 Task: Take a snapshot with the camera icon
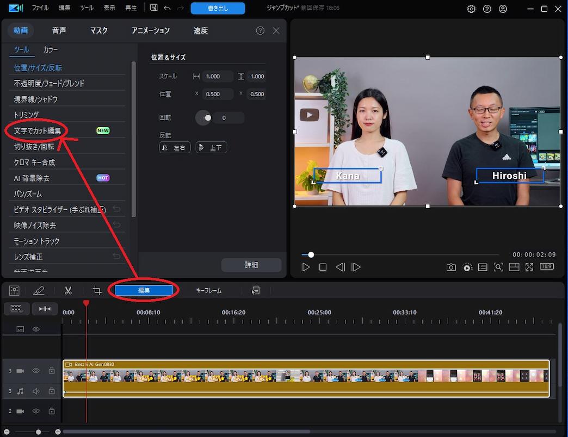451,267
